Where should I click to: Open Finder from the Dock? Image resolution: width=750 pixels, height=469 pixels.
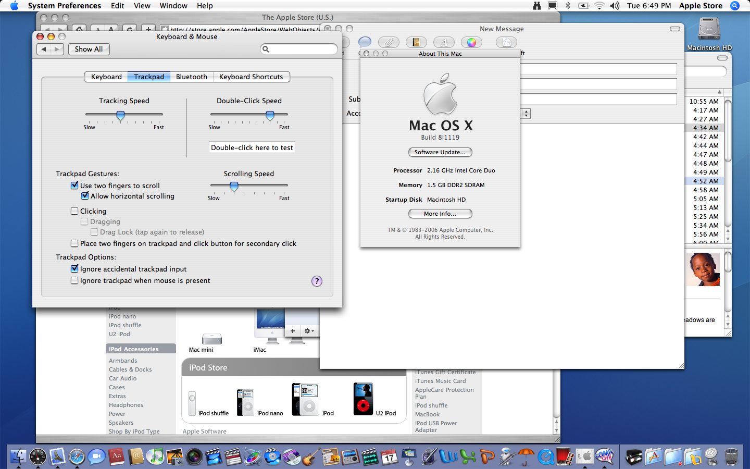[x=18, y=456]
